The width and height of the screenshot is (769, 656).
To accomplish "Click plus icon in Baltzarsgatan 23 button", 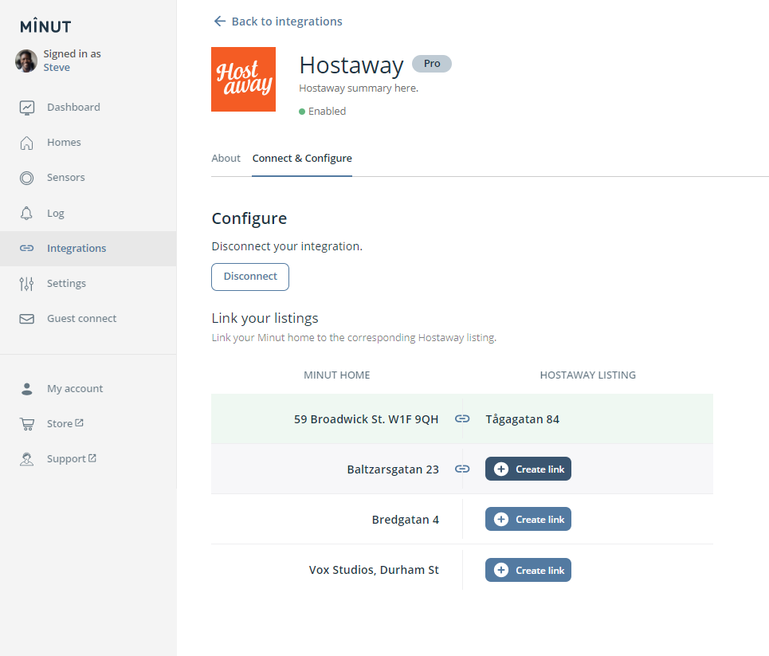I will click(x=500, y=469).
